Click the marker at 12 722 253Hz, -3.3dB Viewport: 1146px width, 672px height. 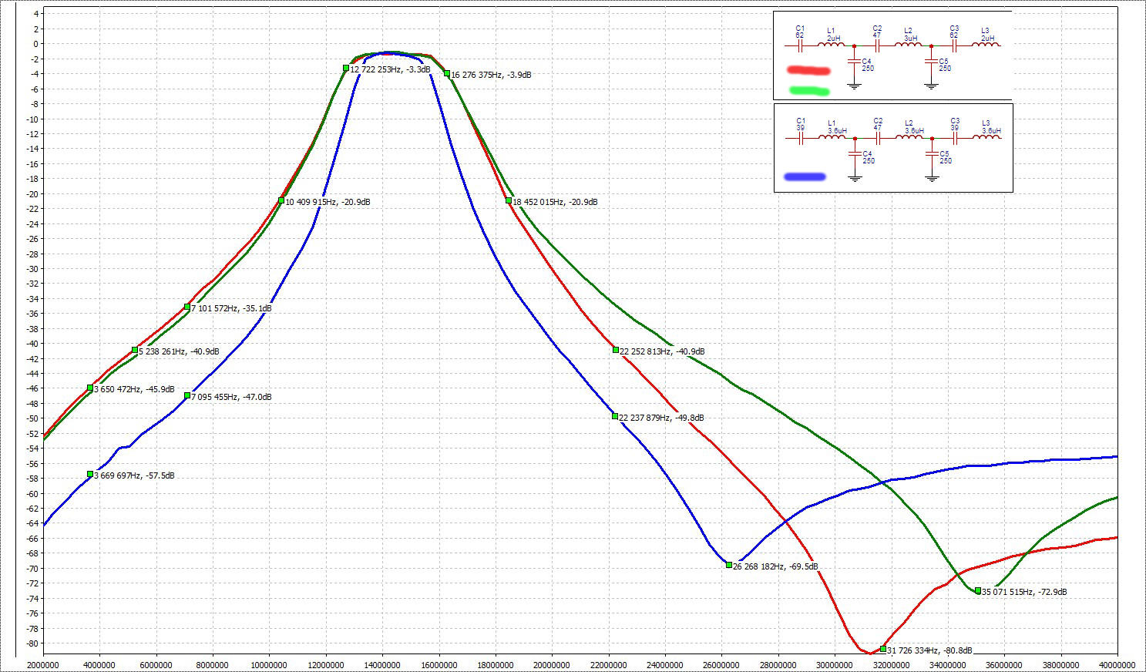(346, 69)
